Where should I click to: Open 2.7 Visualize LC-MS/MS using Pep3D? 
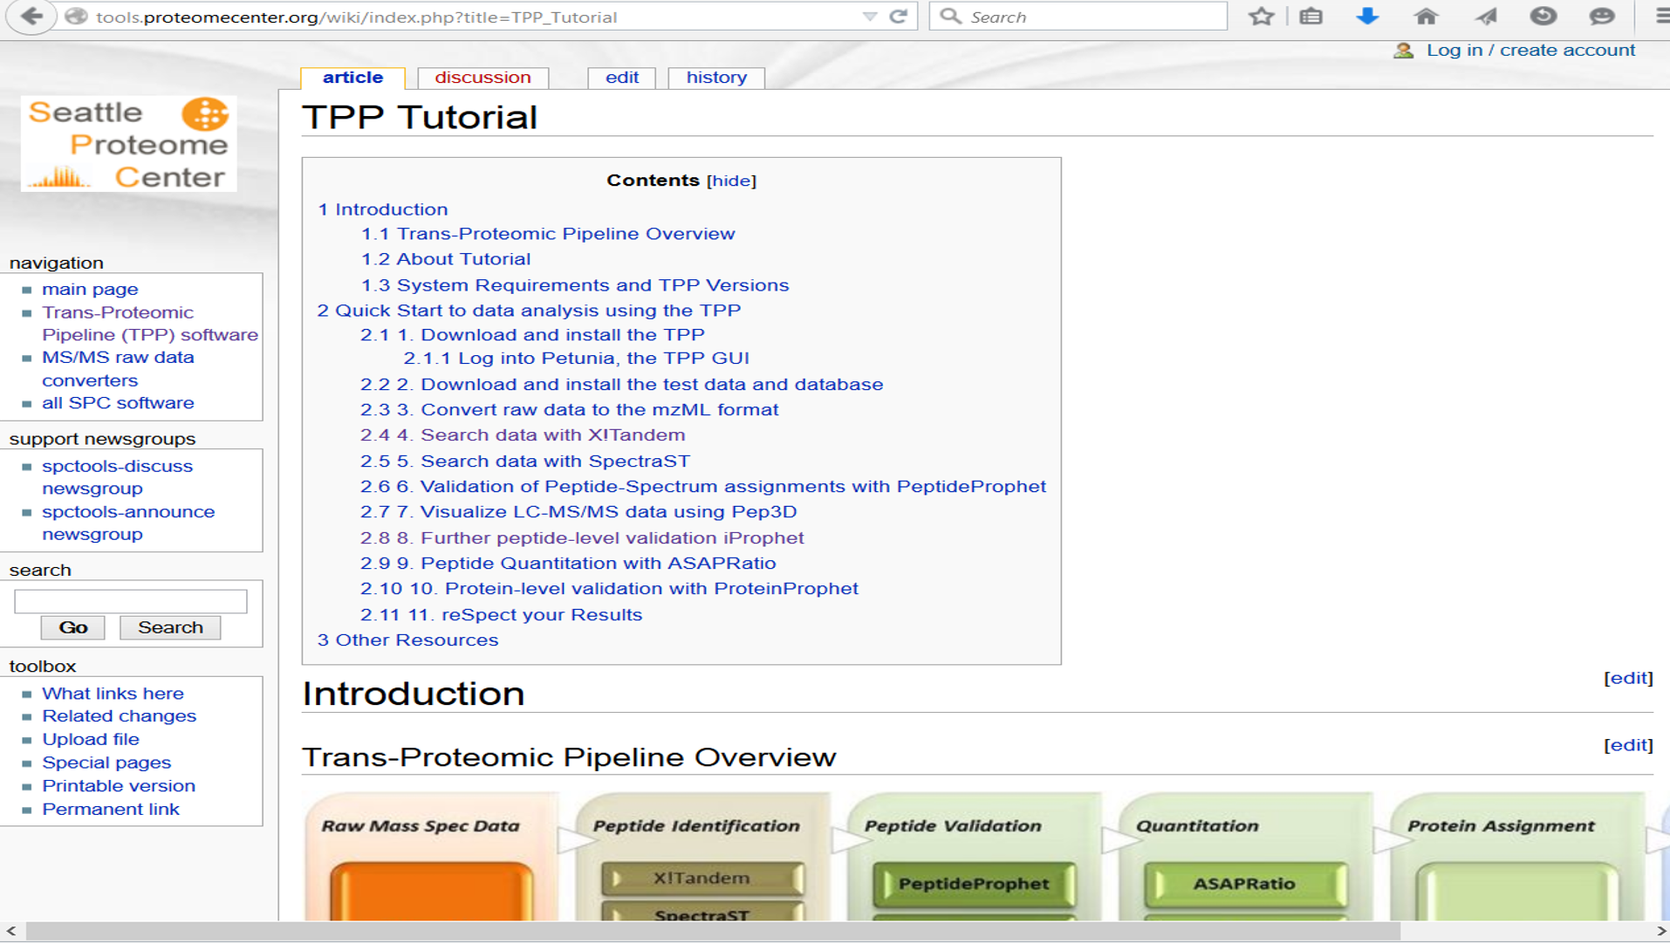578,512
